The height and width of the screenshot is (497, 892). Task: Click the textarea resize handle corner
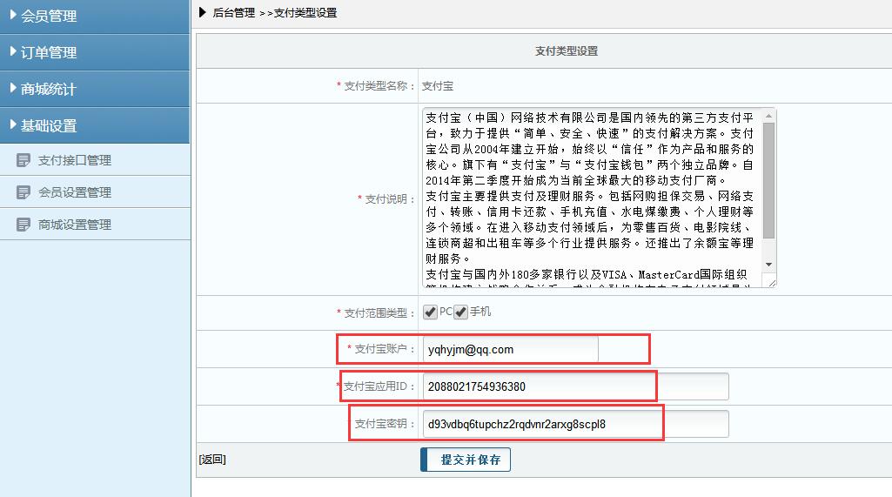click(770, 281)
